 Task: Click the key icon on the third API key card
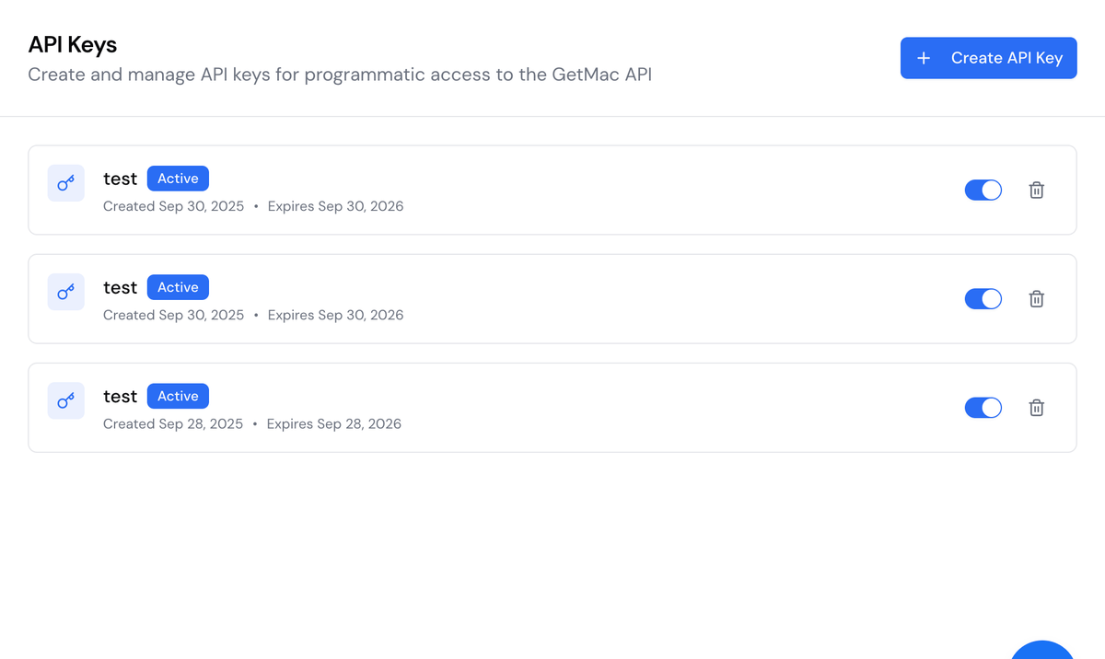[65, 400]
